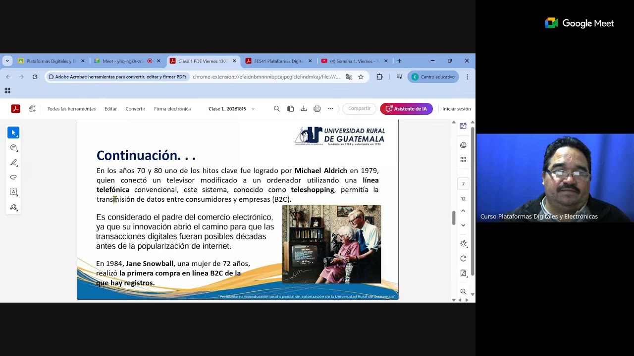Click total pages number 12 in right rail

(463, 199)
